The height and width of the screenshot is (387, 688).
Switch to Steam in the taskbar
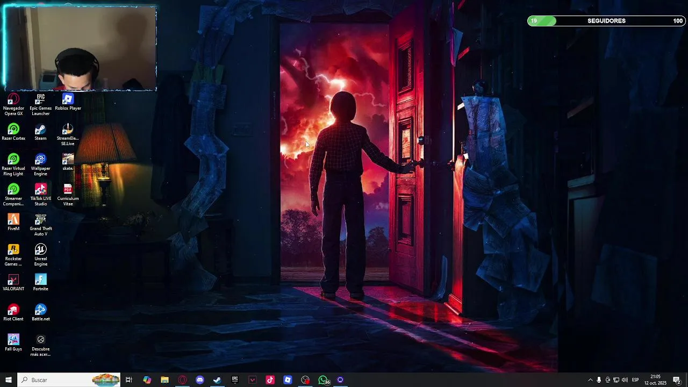(x=217, y=380)
